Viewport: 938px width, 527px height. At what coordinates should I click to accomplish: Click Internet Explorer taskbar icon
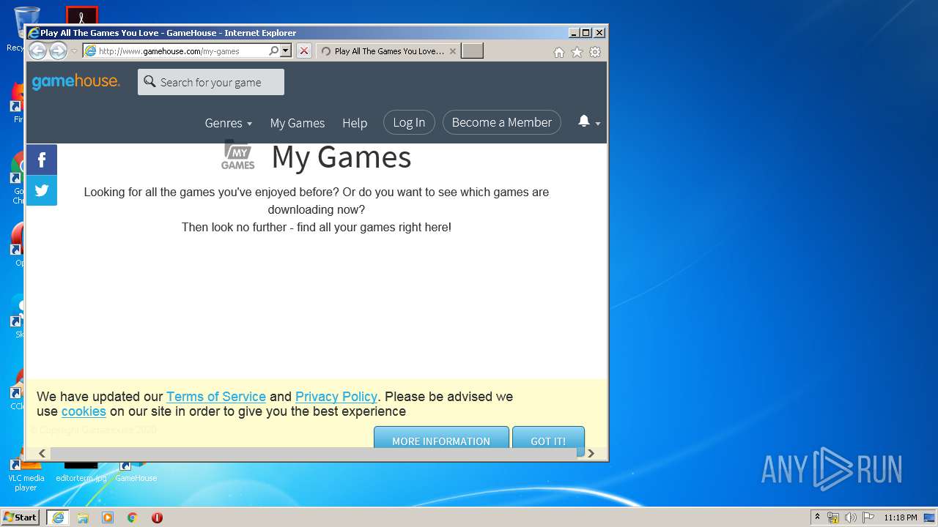coord(58,517)
